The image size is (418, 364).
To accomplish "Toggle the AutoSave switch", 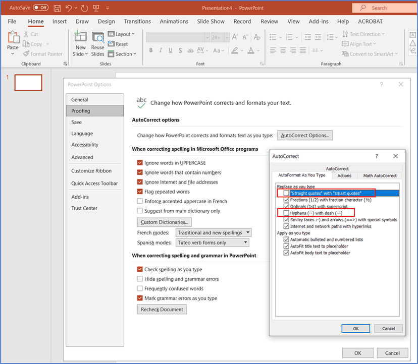I will pyautogui.click(x=40, y=8).
